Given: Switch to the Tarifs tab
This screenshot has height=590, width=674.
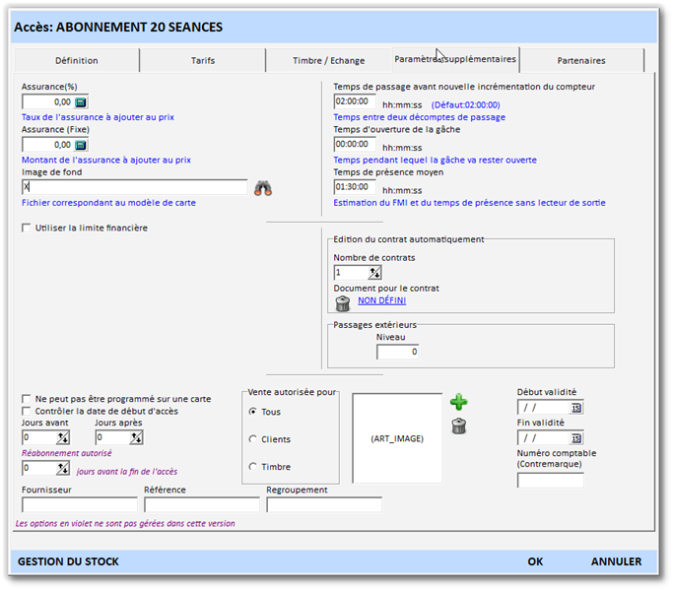Looking at the screenshot, I should [x=202, y=61].
